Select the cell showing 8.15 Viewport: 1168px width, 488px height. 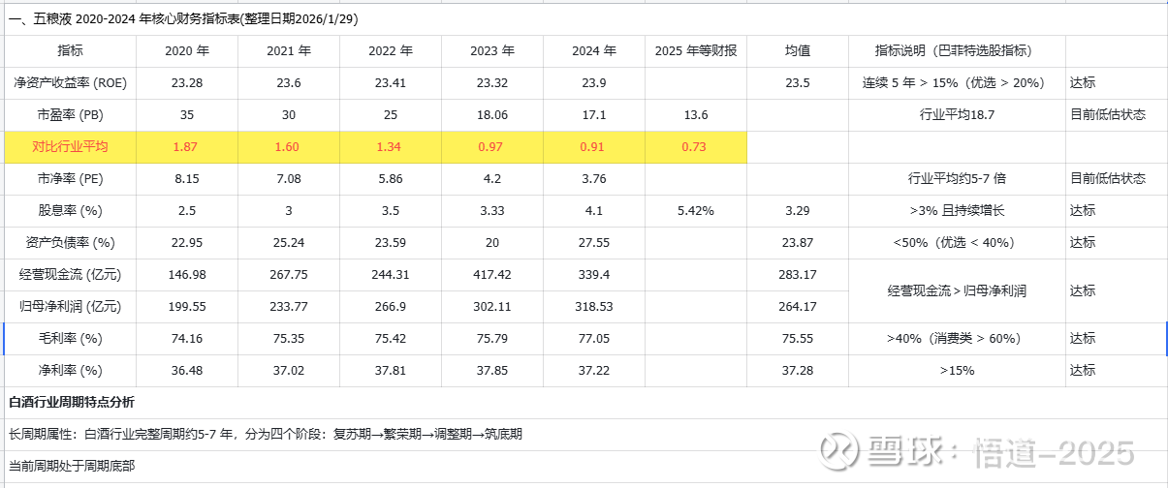(x=187, y=179)
